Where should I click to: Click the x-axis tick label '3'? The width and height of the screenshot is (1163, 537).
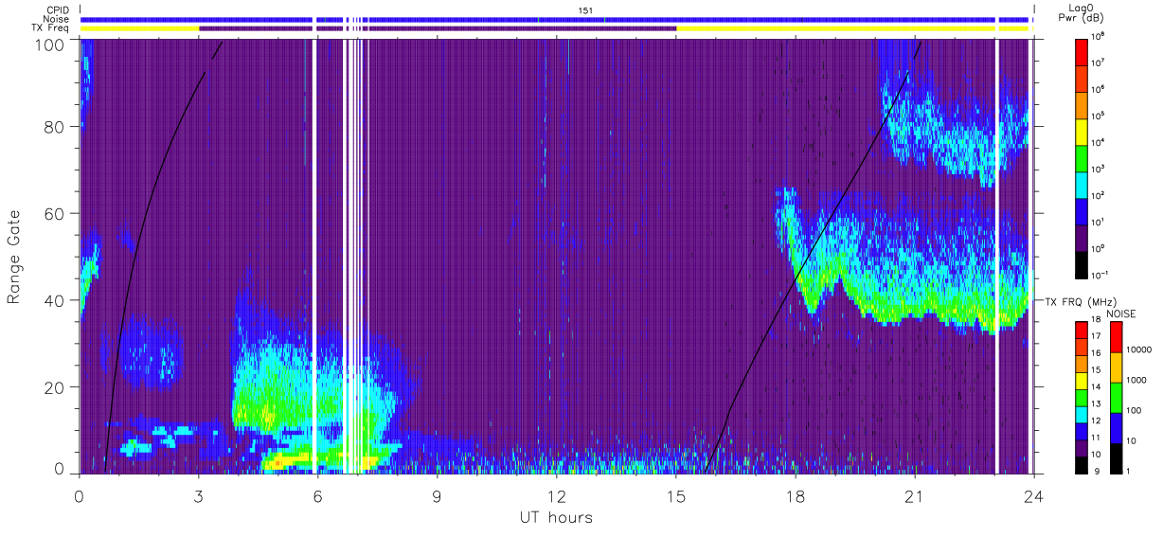(198, 495)
